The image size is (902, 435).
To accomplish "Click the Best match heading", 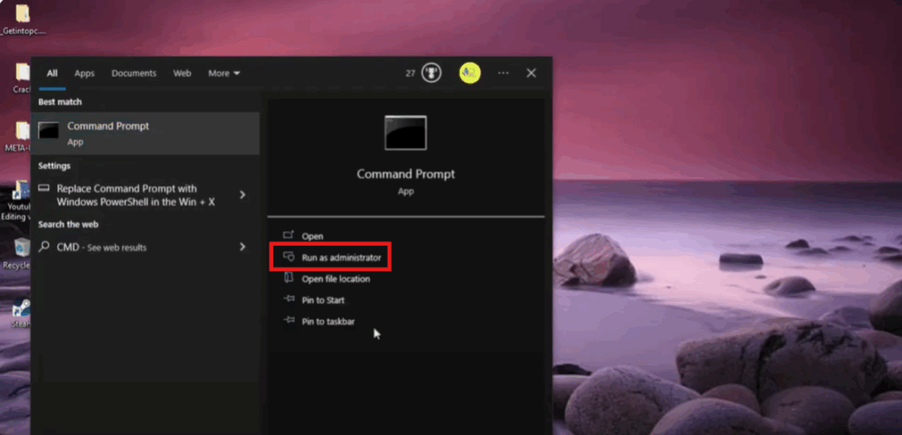I will pyautogui.click(x=60, y=102).
